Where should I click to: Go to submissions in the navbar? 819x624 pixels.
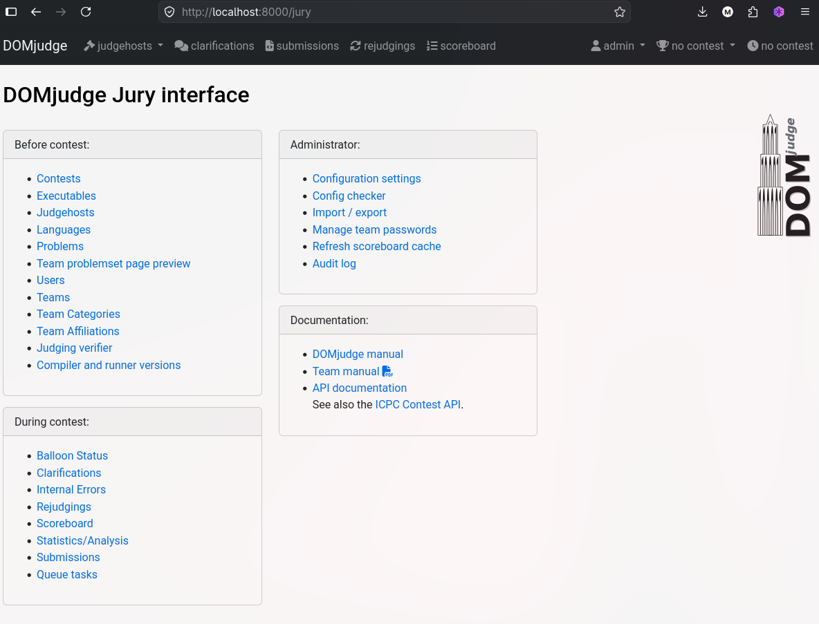pyautogui.click(x=302, y=46)
